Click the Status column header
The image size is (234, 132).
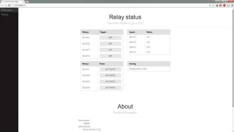click(x=149, y=32)
